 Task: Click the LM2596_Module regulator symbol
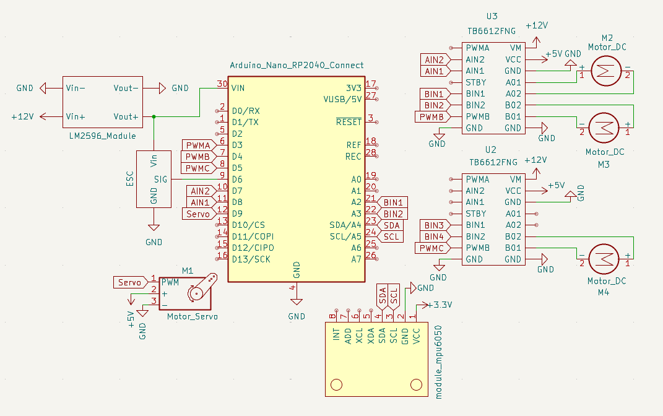pos(102,102)
